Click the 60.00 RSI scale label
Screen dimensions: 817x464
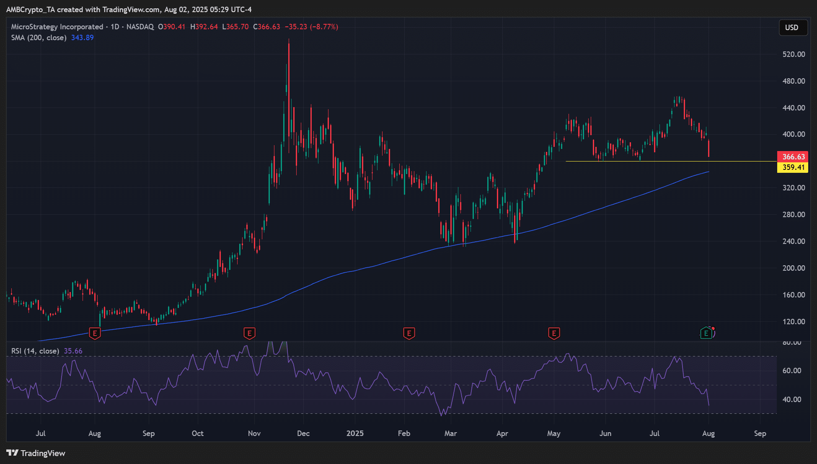(791, 371)
